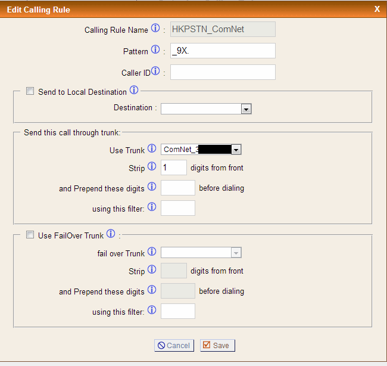Enable Send to Local Destination checkbox
The image size is (387, 366).
[30, 92]
